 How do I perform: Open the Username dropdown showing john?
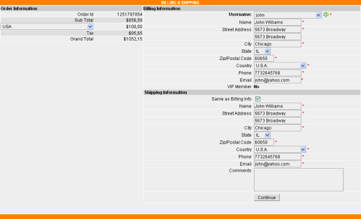[288, 15]
